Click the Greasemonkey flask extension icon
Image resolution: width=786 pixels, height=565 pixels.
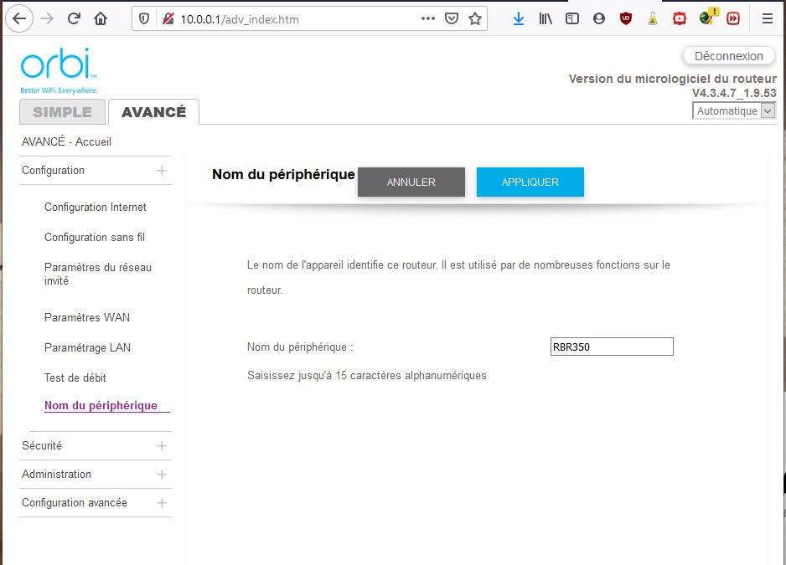(x=652, y=18)
